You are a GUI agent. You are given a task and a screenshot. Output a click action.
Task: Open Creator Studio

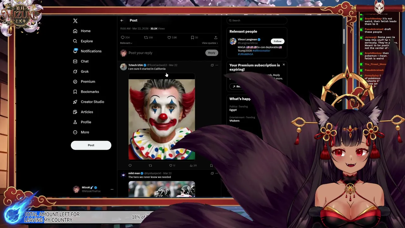coord(88,102)
